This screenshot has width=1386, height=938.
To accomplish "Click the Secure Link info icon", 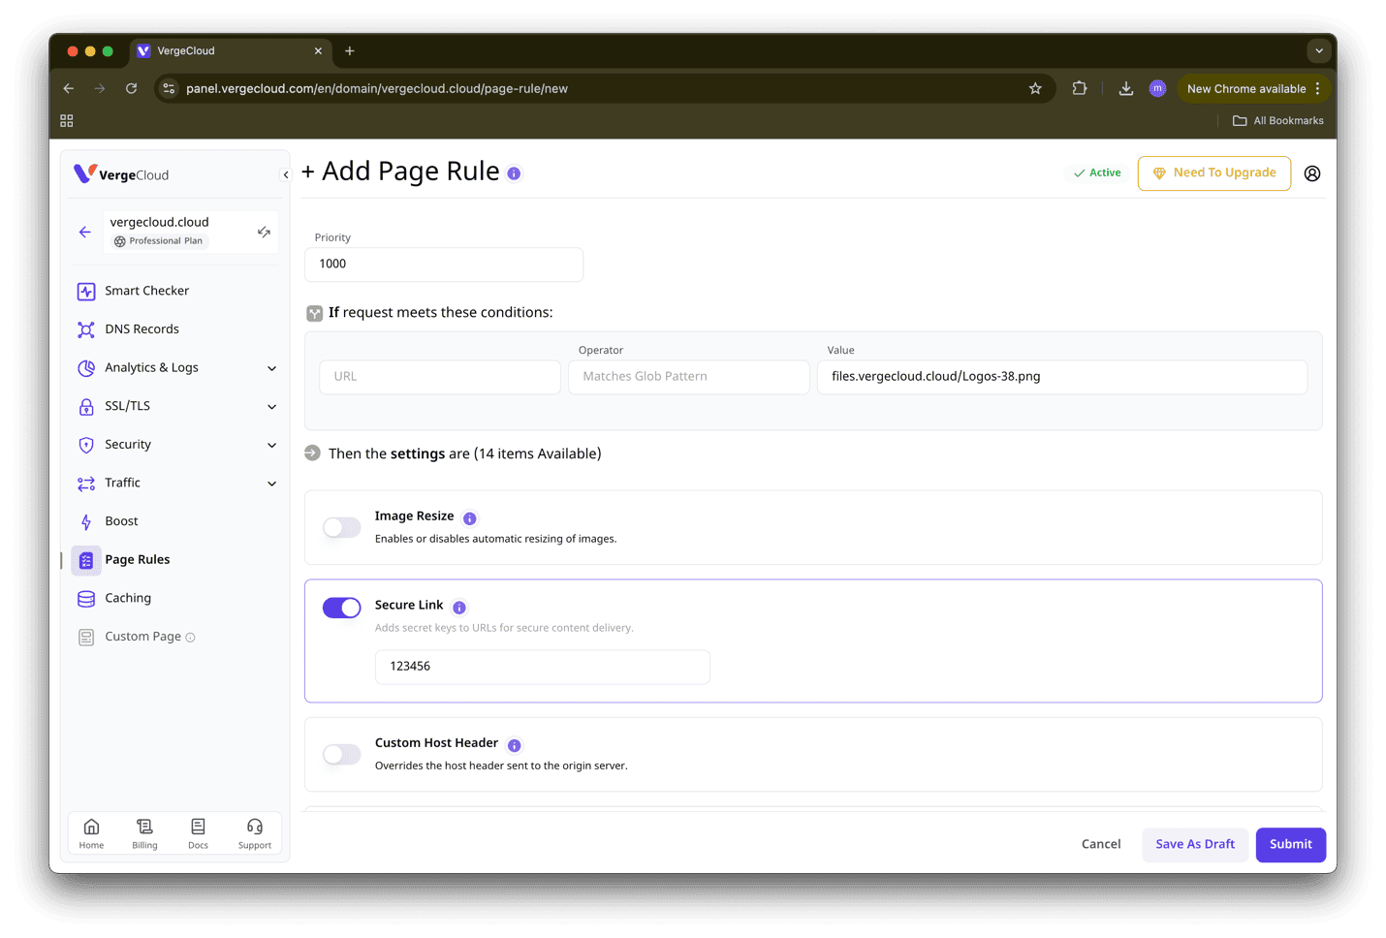I will pyautogui.click(x=459, y=608).
